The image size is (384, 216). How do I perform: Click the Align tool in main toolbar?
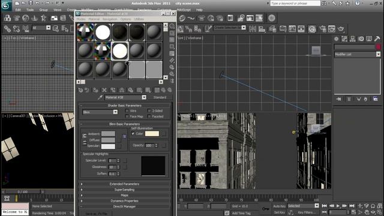[262, 29]
